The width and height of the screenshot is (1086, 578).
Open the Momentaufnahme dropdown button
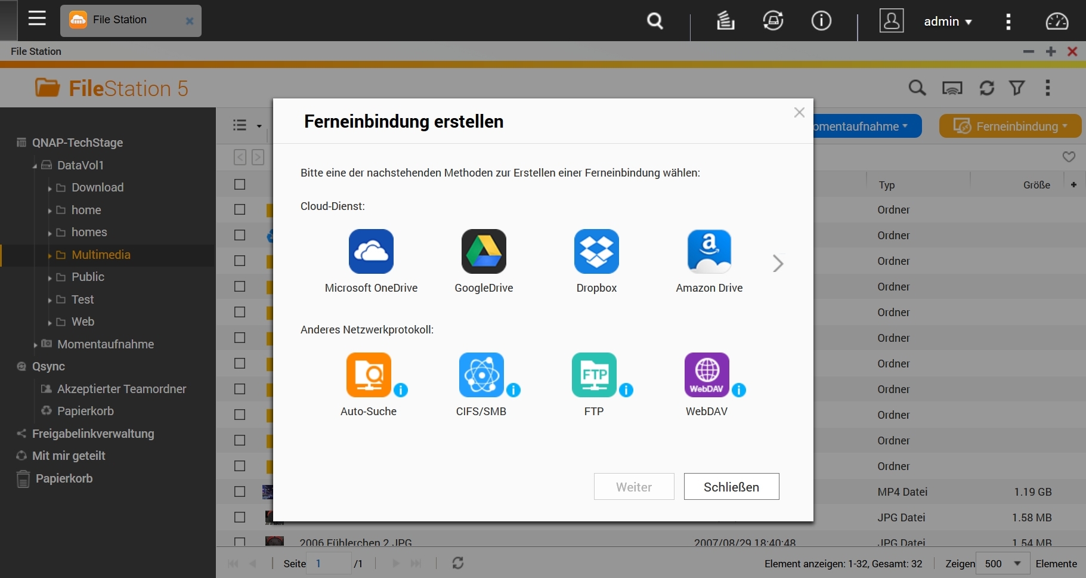coord(868,126)
